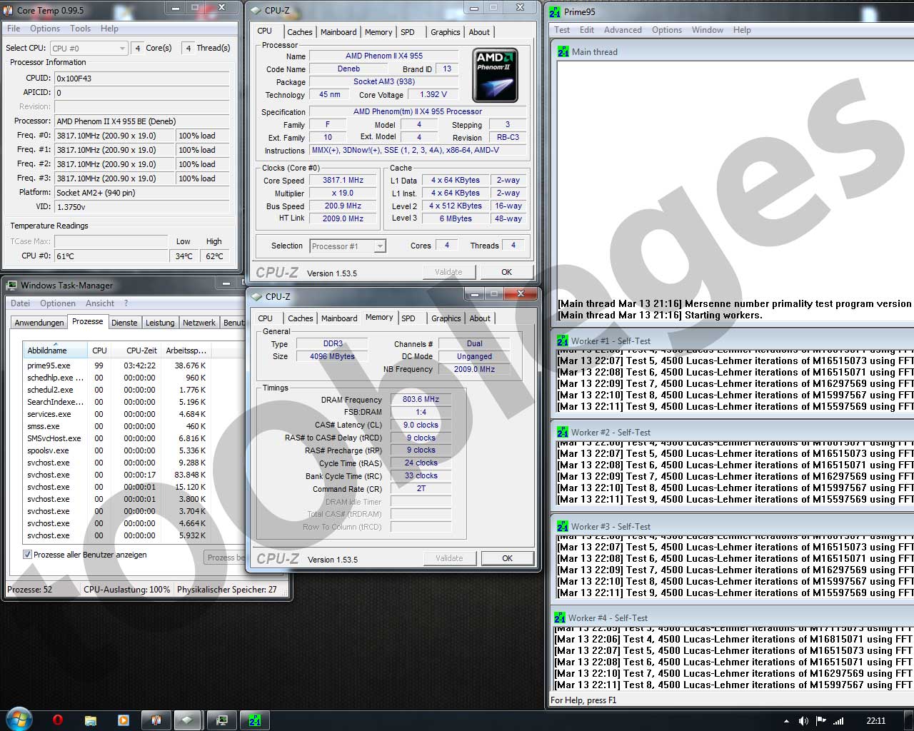Screen dimensions: 914x731
Task: Click the Core Temp title bar icon
Action: pyautogui.click(x=9, y=10)
